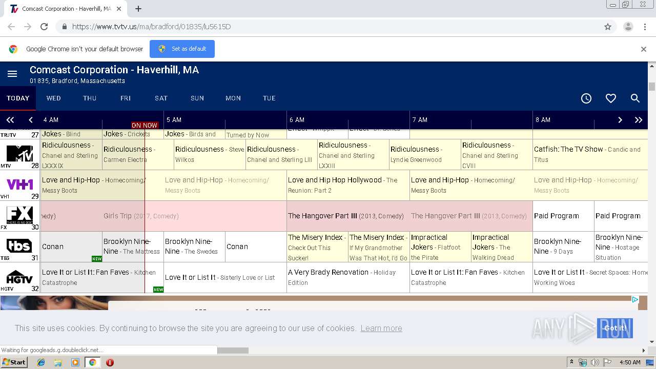
Task: Reload the page with refresh icon
Action: [x=44, y=27]
